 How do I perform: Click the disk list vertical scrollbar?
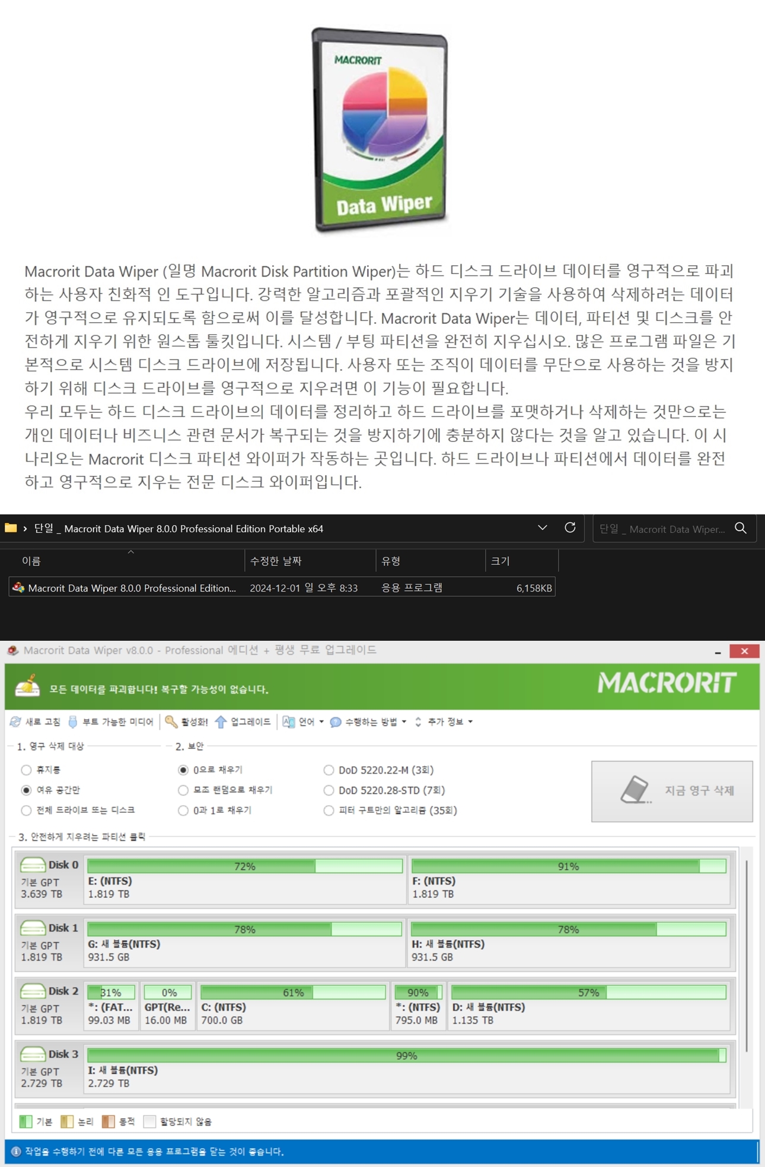coord(747,956)
